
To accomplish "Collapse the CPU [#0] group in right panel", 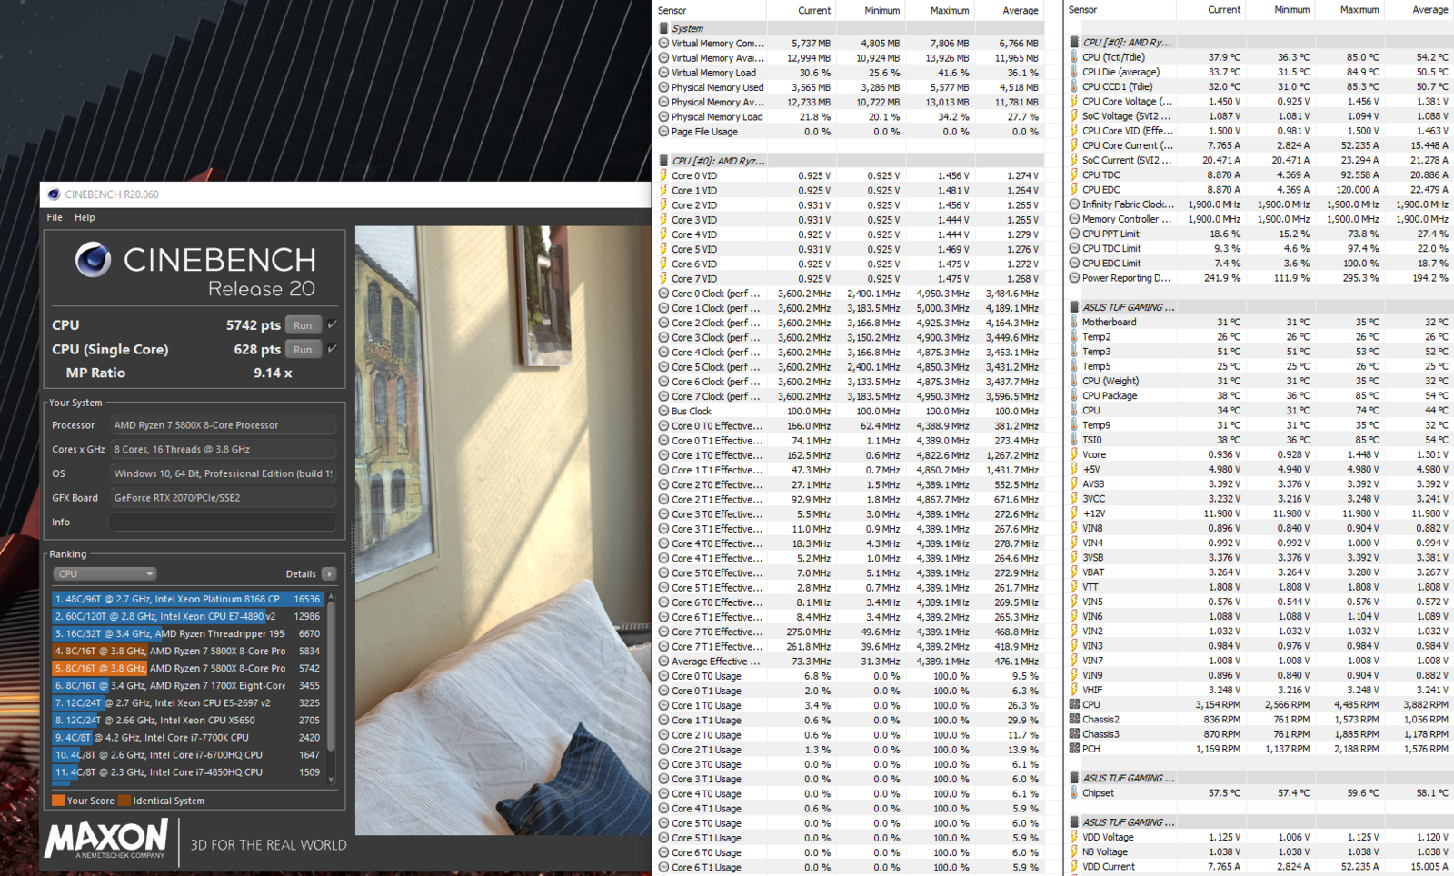I will 1074,42.
